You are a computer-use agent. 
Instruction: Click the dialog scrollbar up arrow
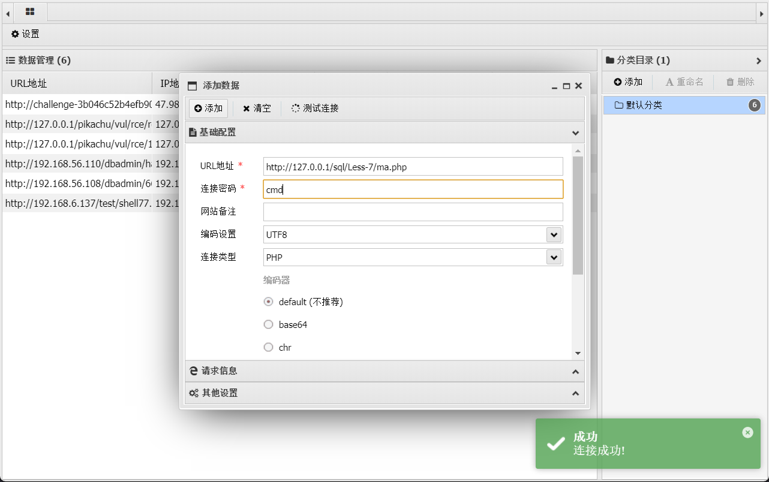point(578,150)
